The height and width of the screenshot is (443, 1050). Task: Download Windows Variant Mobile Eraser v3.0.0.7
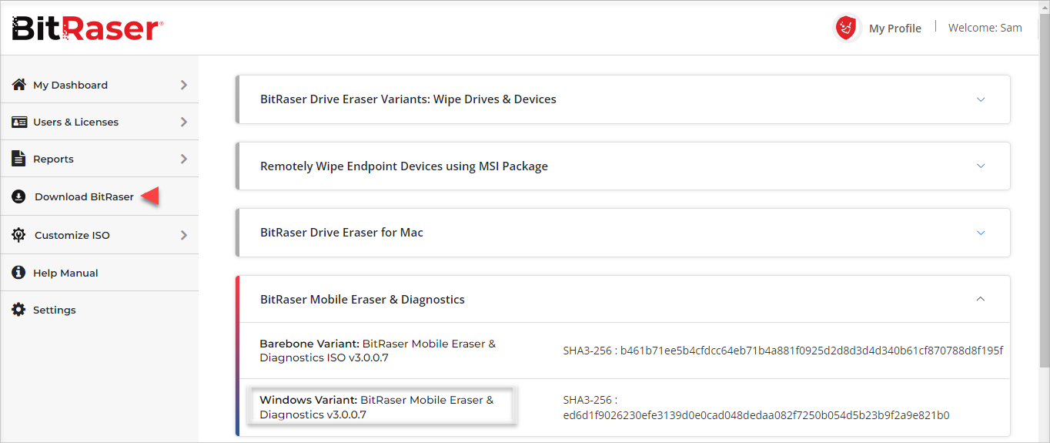(376, 407)
